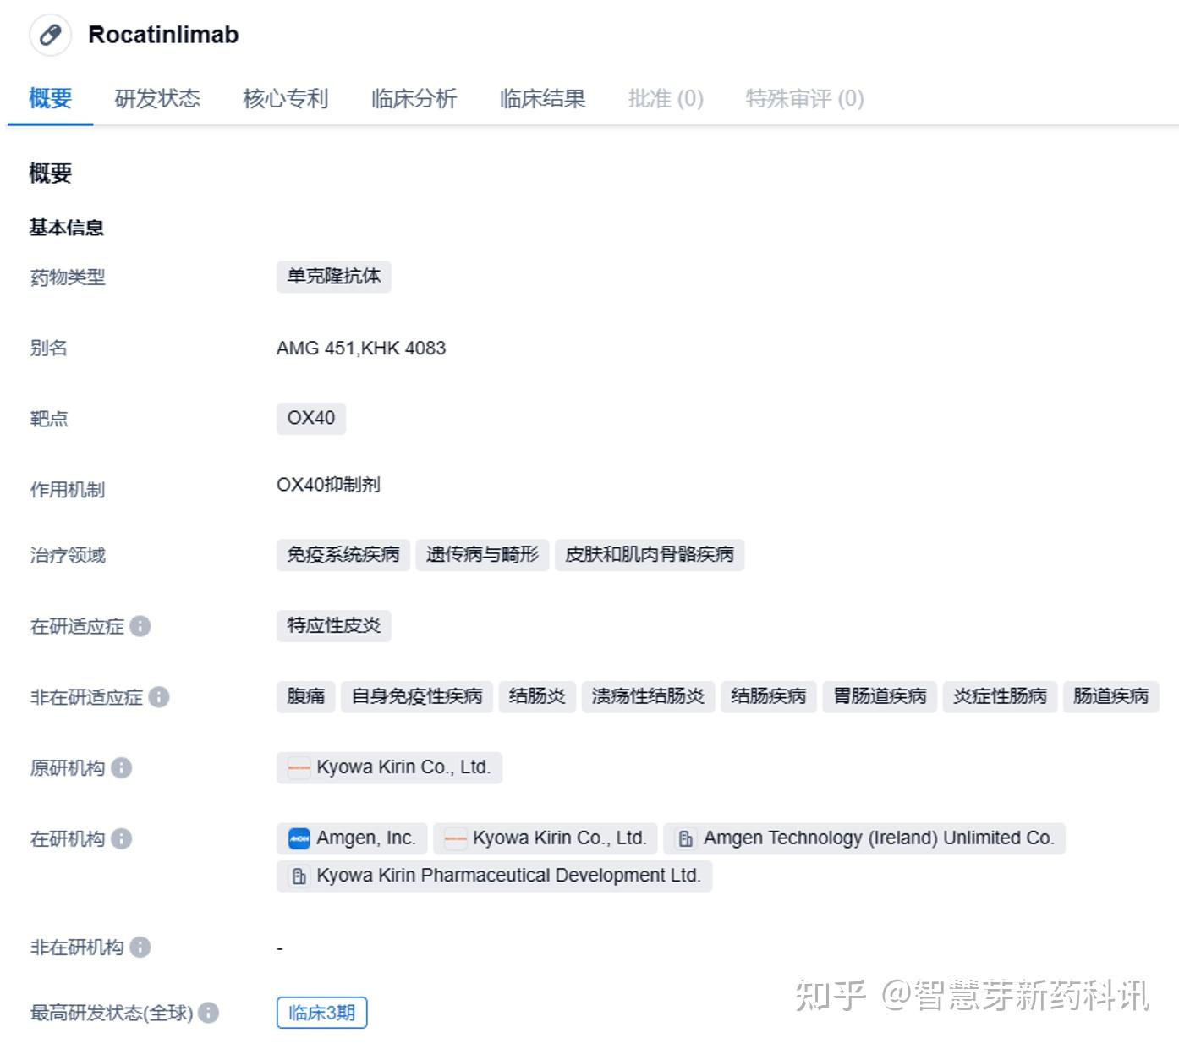Viewport: 1179px width, 1044px height.
Task: Click the info icon next to 在研机构
Action: pos(121,839)
